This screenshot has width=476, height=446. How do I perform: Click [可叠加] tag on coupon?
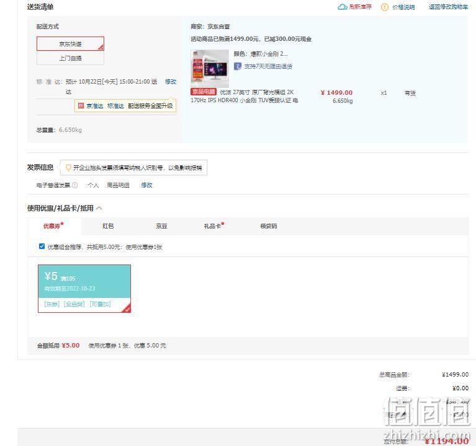click(x=100, y=304)
